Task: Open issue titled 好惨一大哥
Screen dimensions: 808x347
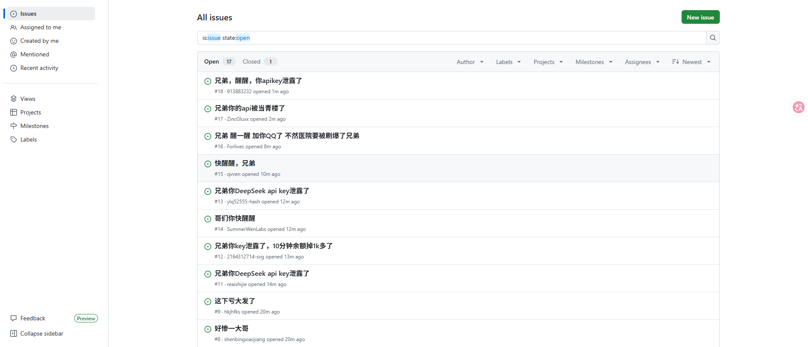Action: click(232, 328)
